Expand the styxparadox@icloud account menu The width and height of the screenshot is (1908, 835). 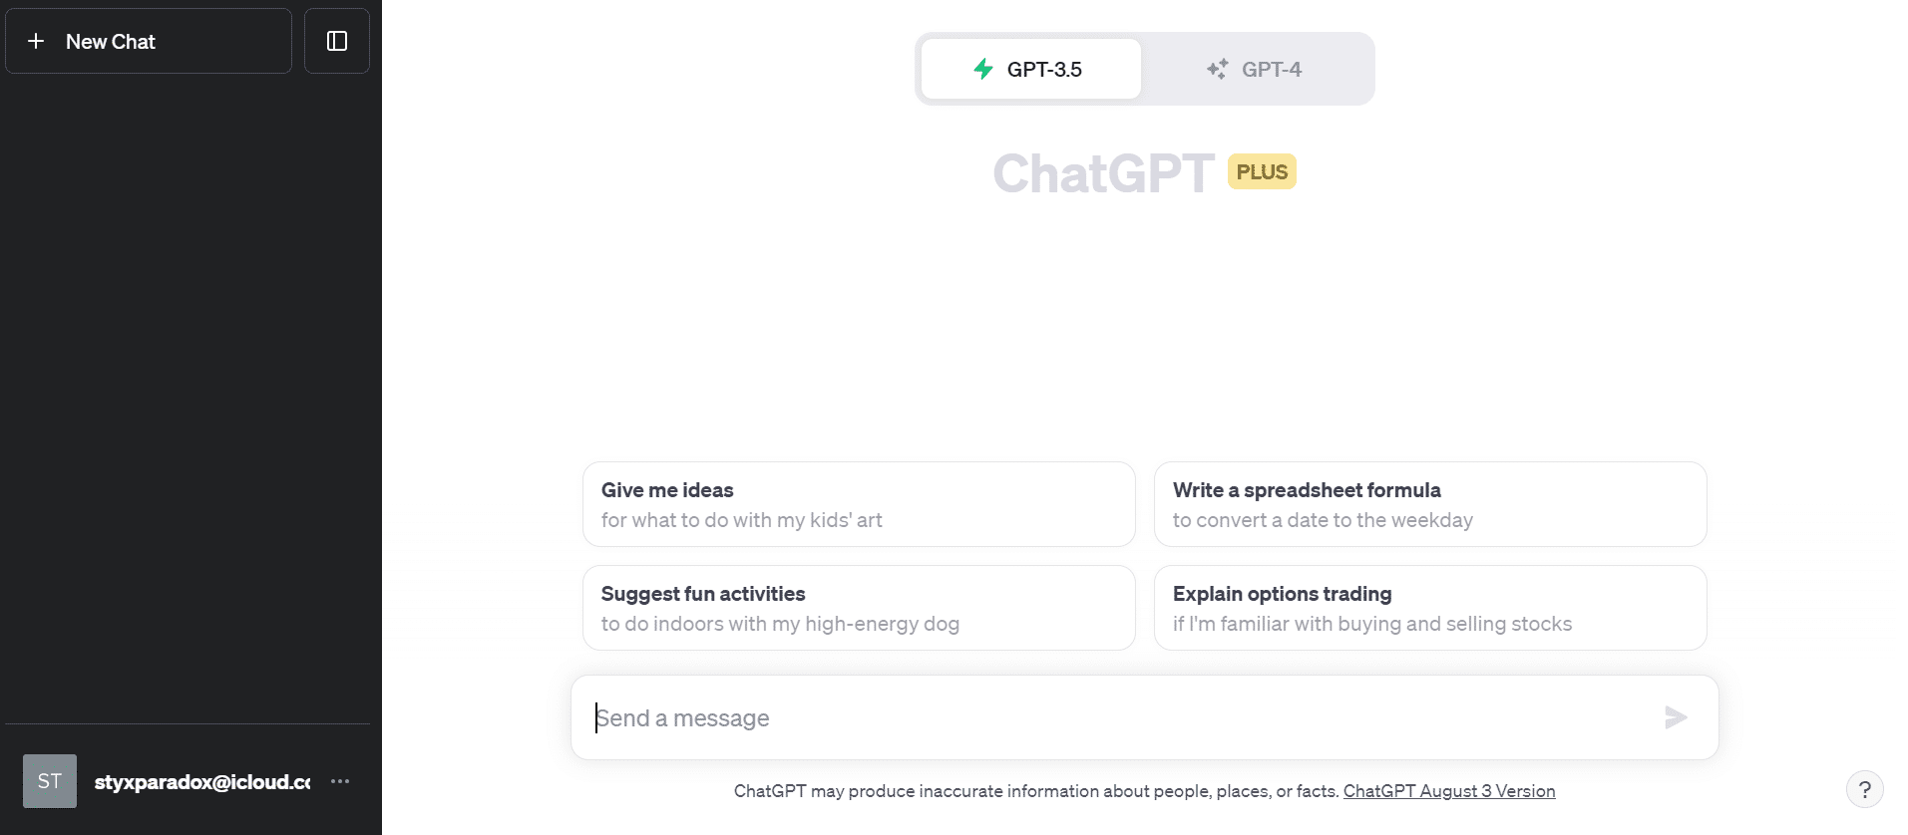(x=201, y=782)
